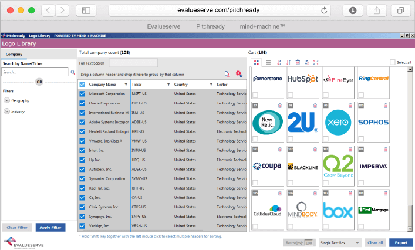Click Clear all in cart
Image resolution: width=415 pixels, height=250 pixels.
(x=375, y=242)
